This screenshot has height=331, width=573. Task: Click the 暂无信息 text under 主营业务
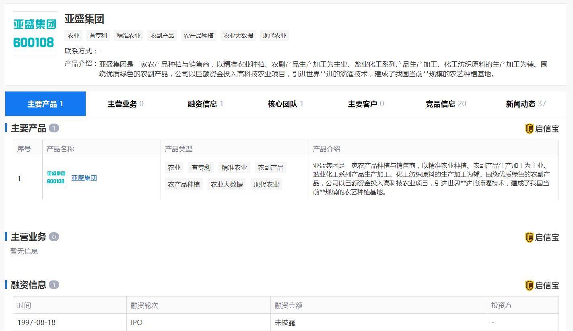[x=24, y=251]
